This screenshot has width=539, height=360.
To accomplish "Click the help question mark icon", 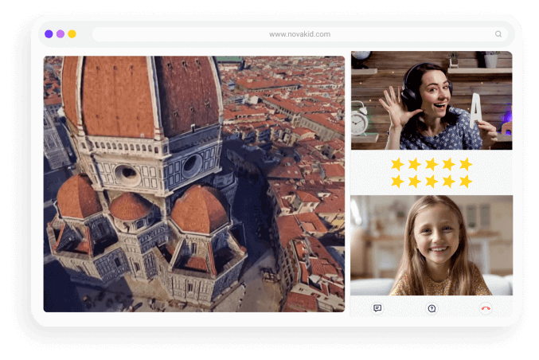I will coord(432,308).
